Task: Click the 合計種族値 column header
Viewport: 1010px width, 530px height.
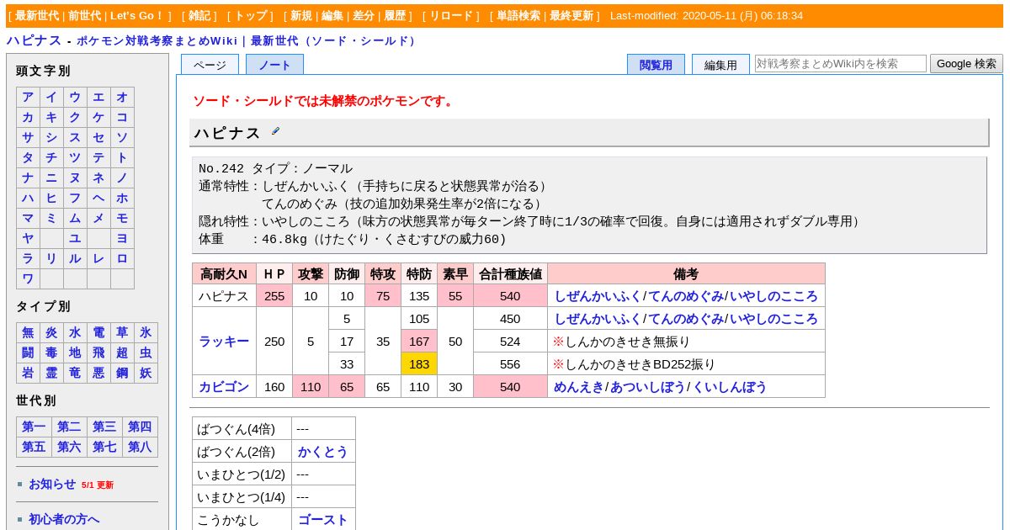Action: (510, 273)
